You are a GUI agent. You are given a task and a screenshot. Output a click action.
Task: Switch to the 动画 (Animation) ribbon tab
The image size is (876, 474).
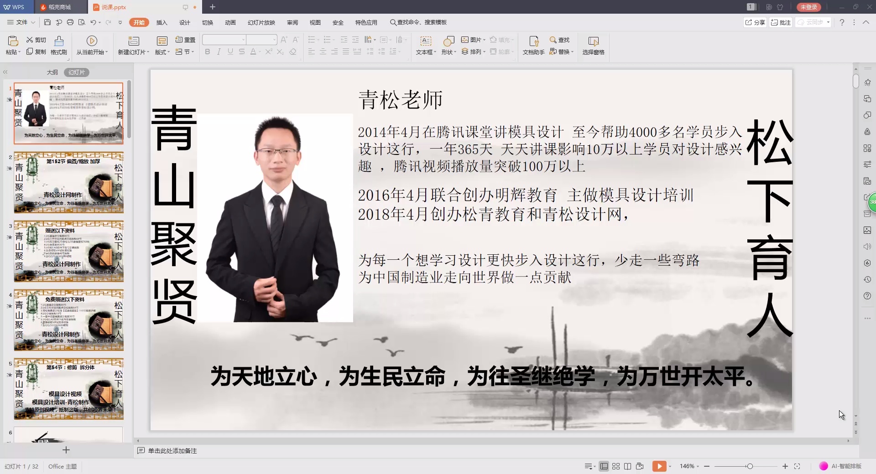230,22
